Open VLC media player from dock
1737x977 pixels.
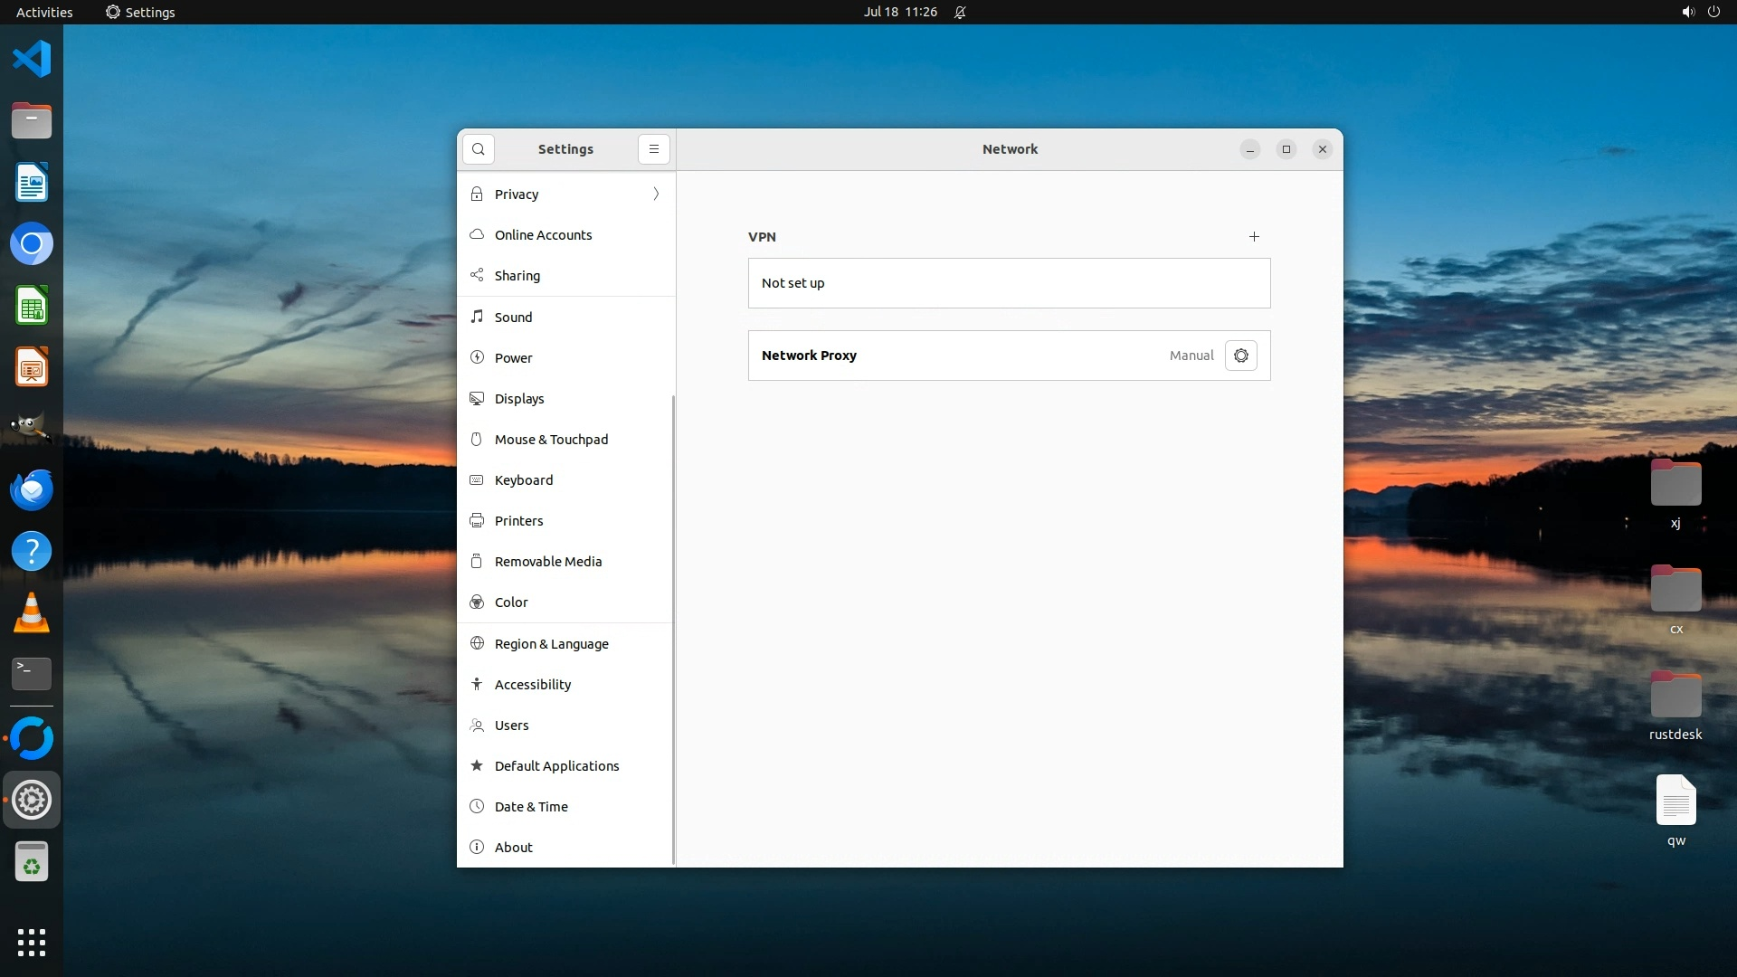(32, 612)
